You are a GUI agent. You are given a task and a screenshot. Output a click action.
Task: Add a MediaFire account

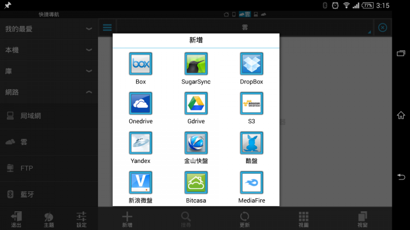(251, 182)
